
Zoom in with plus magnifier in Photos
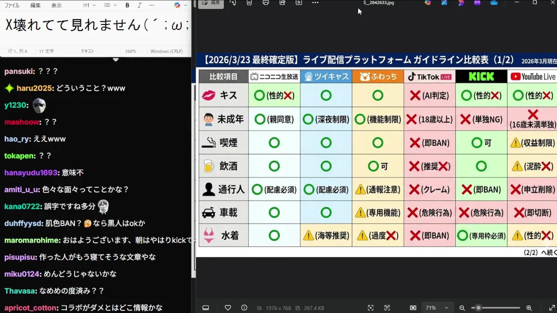tap(529, 308)
